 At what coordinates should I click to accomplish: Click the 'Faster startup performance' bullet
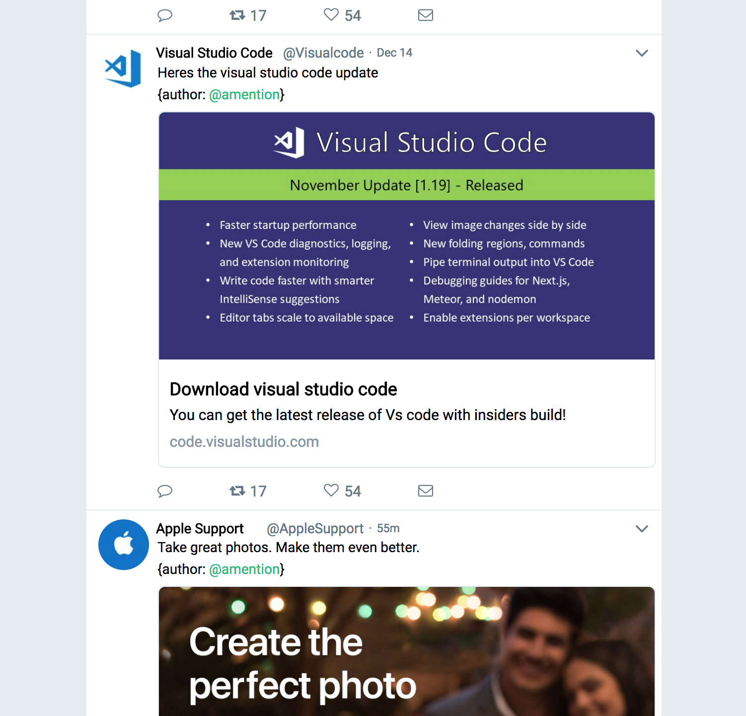[x=288, y=225]
